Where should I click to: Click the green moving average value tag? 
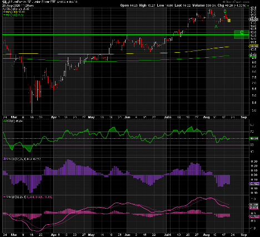click(x=253, y=56)
